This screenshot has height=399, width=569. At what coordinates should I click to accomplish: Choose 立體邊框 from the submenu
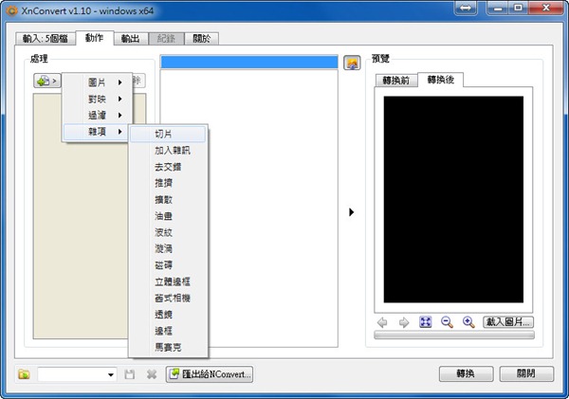168,281
